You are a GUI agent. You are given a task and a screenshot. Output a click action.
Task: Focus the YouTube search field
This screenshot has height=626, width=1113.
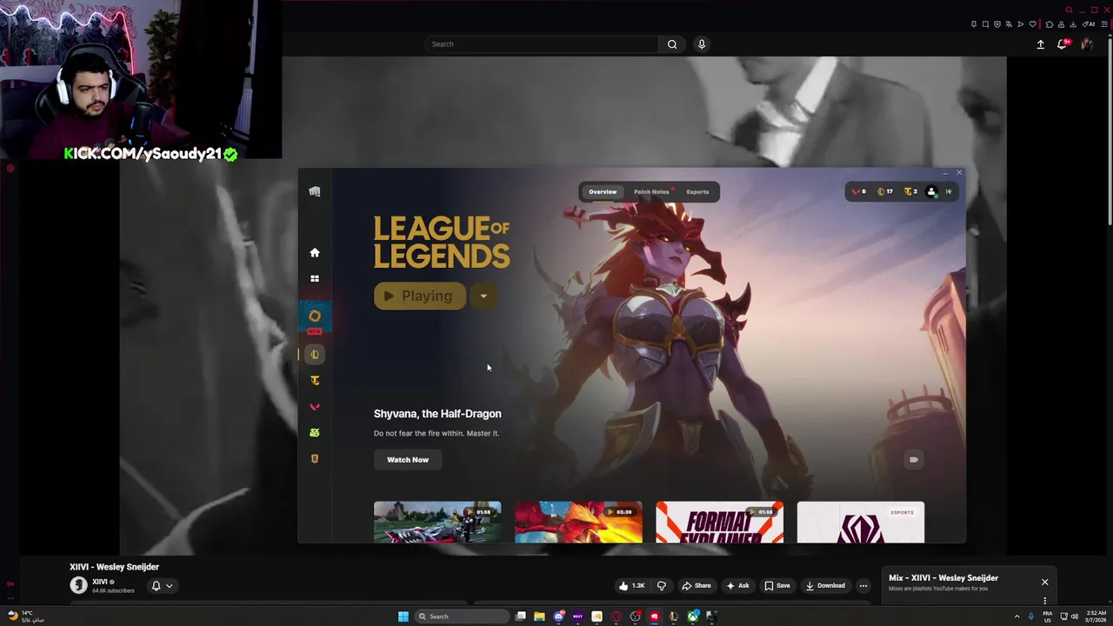coord(542,44)
